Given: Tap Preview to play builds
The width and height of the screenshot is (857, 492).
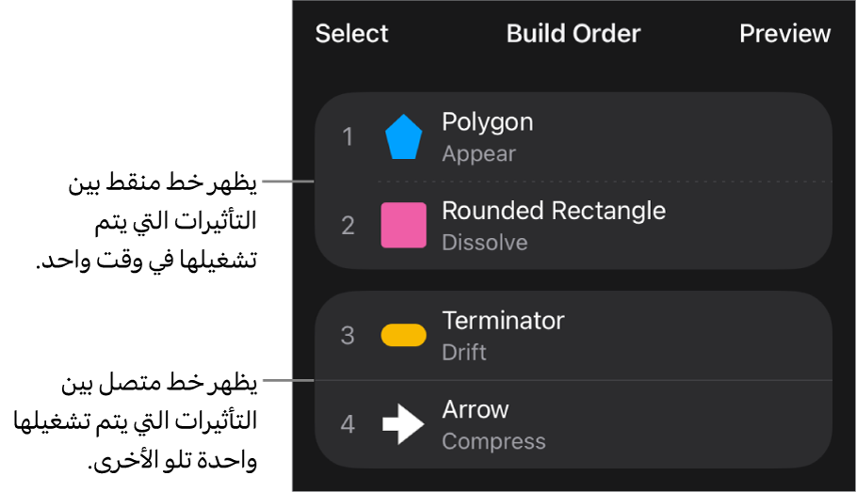Looking at the screenshot, I should tap(784, 34).
